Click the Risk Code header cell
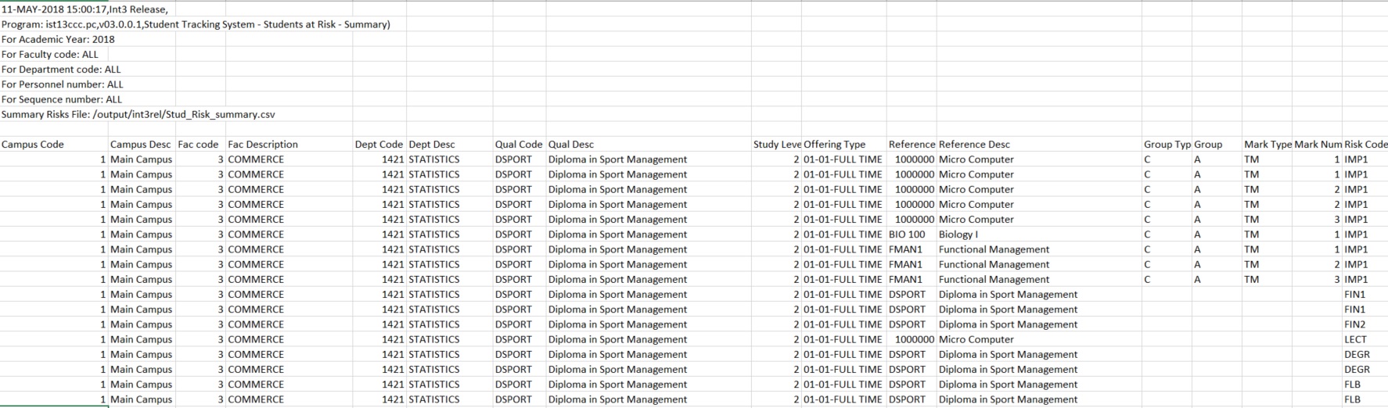This screenshot has width=1388, height=408. [1365, 145]
